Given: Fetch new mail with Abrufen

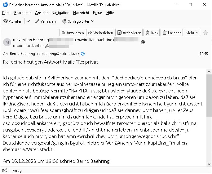Looking at the screenshot, I should [x=13, y=21].
